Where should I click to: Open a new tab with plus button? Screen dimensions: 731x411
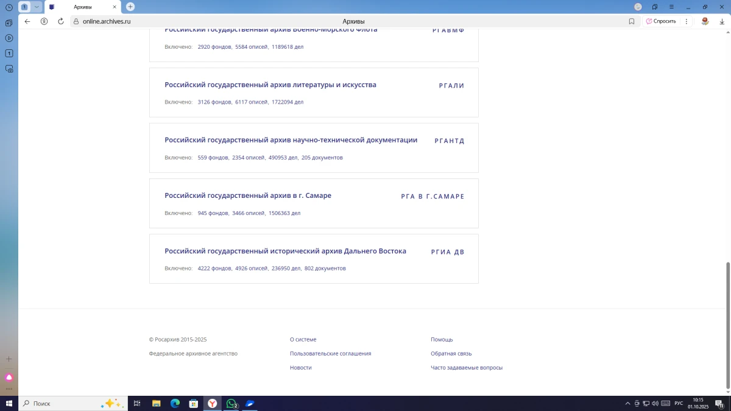(x=130, y=7)
